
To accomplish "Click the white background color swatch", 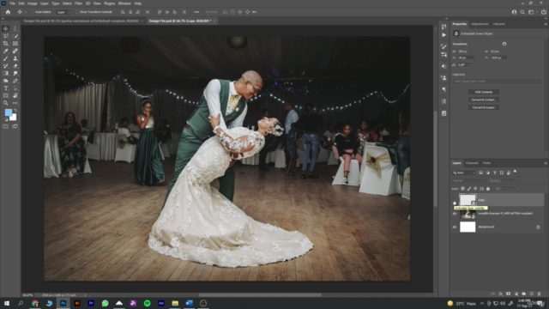I will click(x=14, y=118).
